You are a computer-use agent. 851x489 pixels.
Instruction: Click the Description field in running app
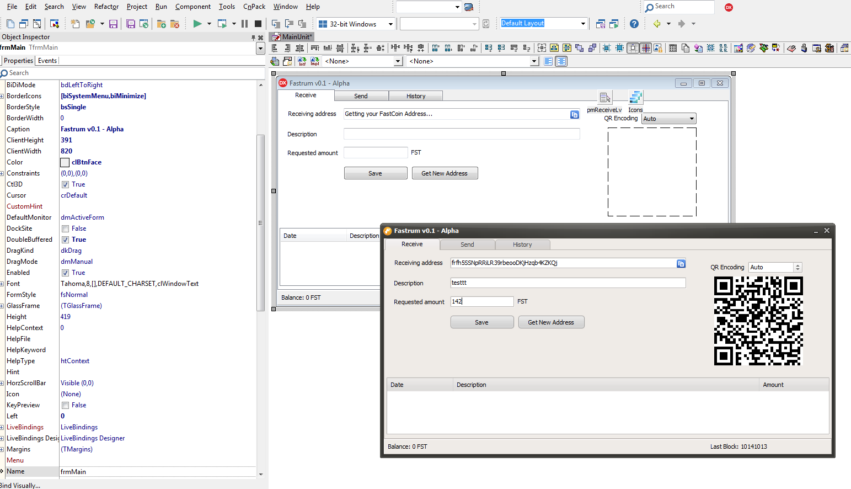tap(568, 283)
